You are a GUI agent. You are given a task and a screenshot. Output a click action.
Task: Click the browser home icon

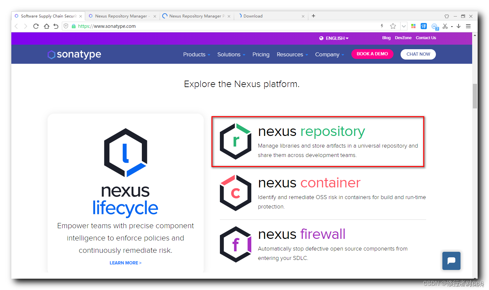pyautogui.click(x=46, y=26)
